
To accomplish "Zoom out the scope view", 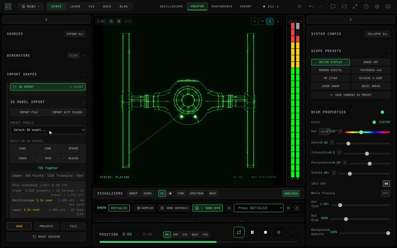I will (x=111, y=21).
